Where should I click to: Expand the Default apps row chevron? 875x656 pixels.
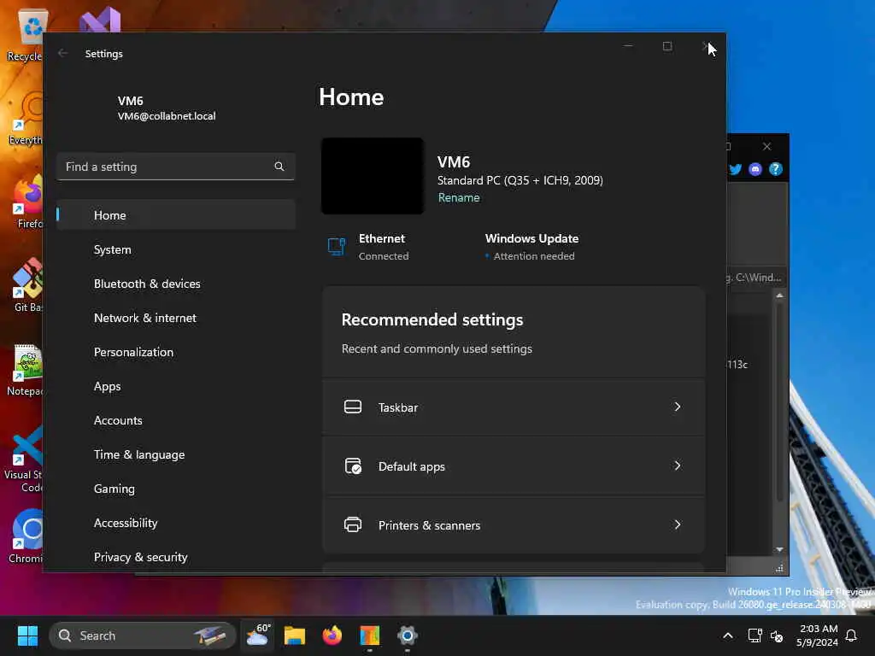pyautogui.click(x=678, y=466)
